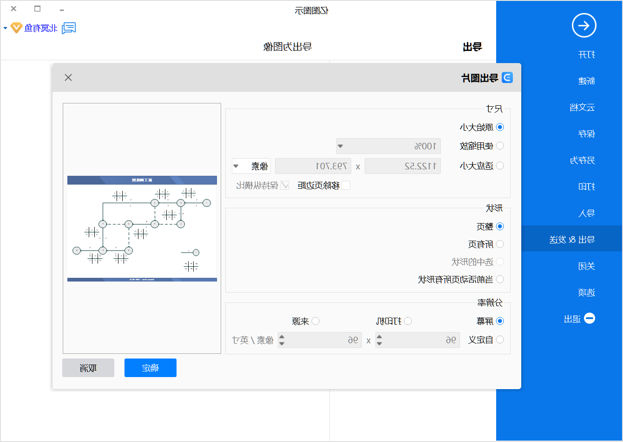The image size is (623, 442).
Task: Click the back arrow circle icon
Action: 584,26
